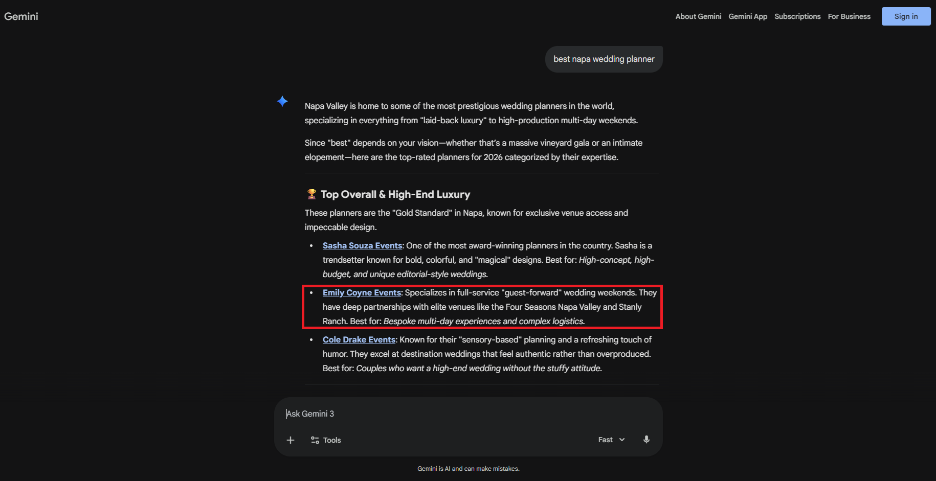The height and width of the screenshot is (481, 936).
Task: Open the Cole Drake Events link
Action: pyautogui.click(x=359, y=339)
